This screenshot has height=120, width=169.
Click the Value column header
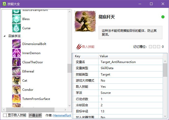click(x=130, y=56)
